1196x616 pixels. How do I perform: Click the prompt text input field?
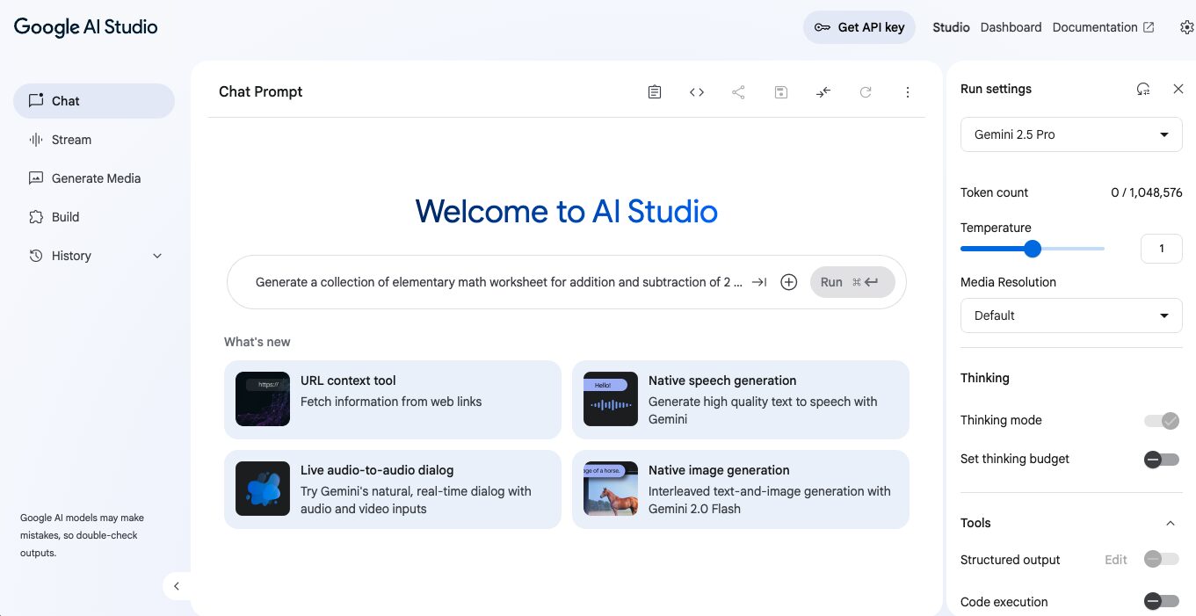pos(498,282)
